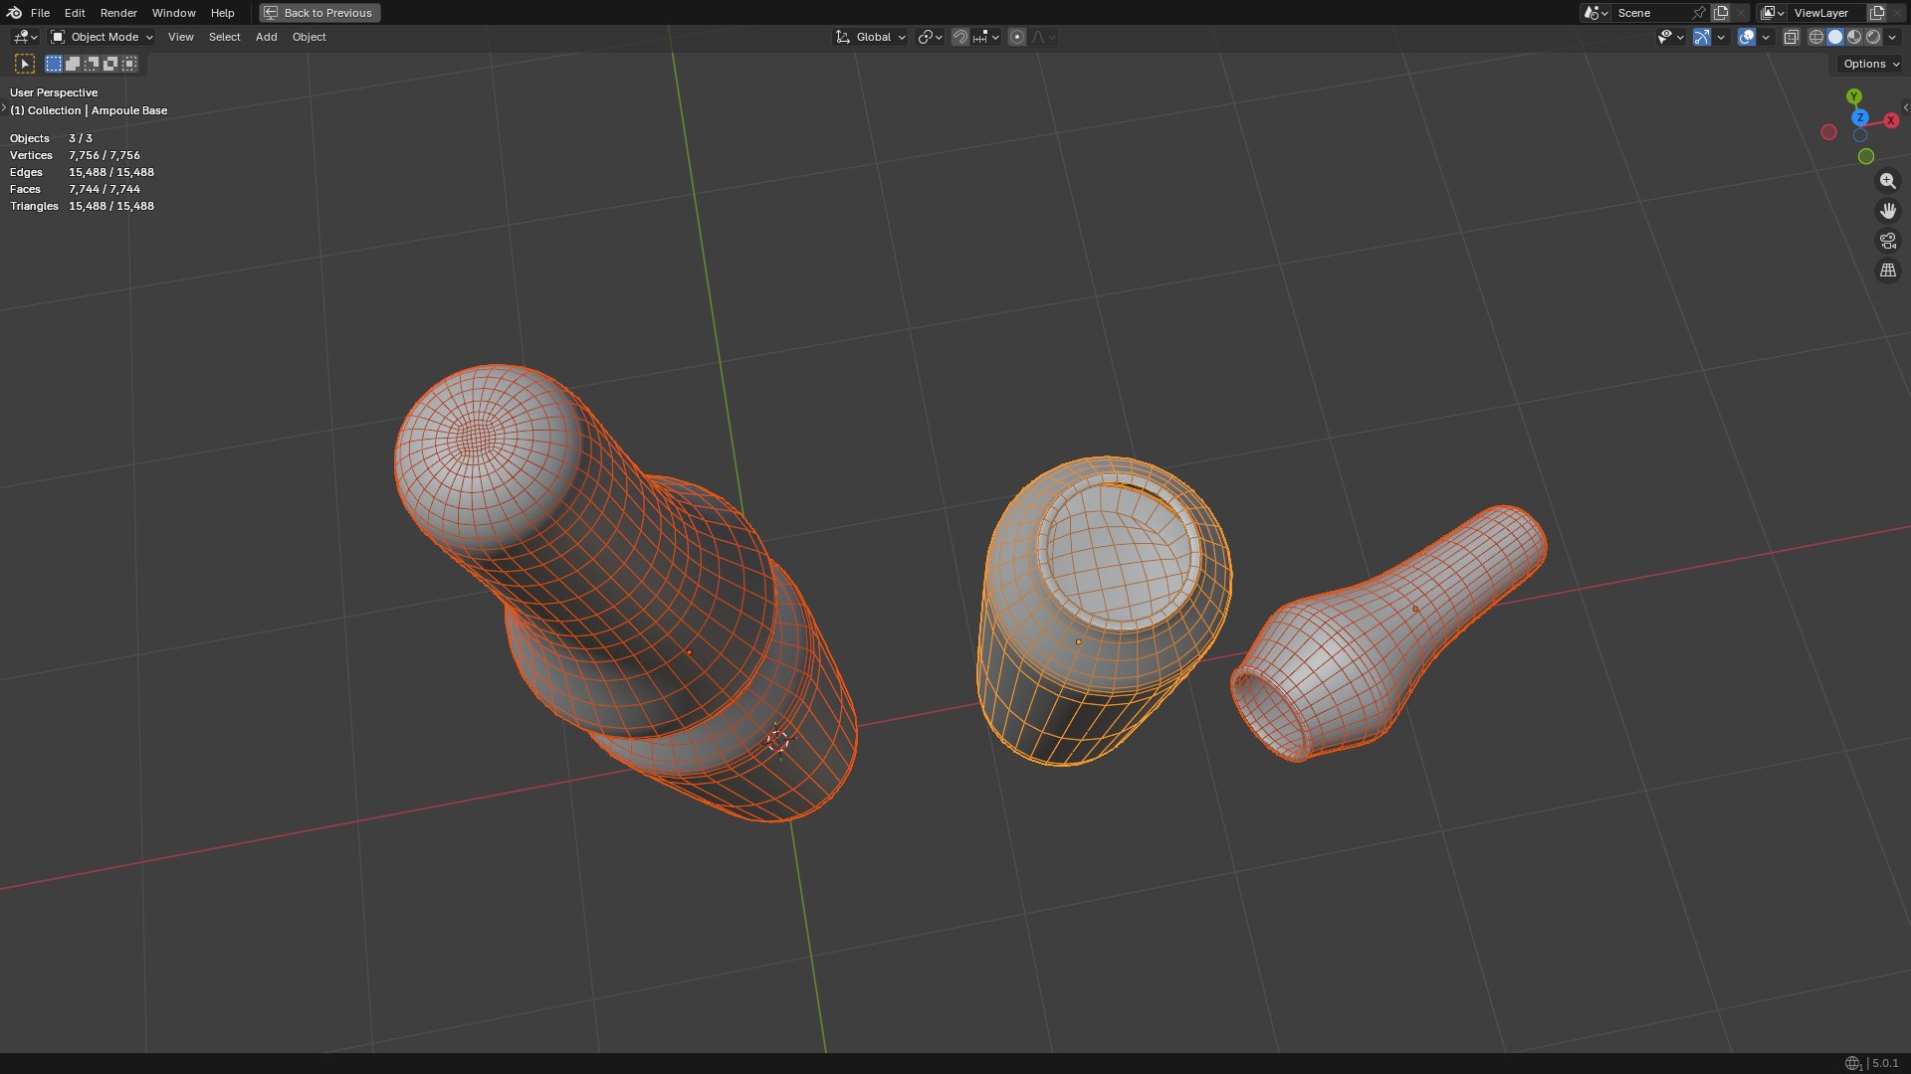This screenshot has height=1074, width=1911.
Task: Click the add view layer icon
Action: (1877, 13)
